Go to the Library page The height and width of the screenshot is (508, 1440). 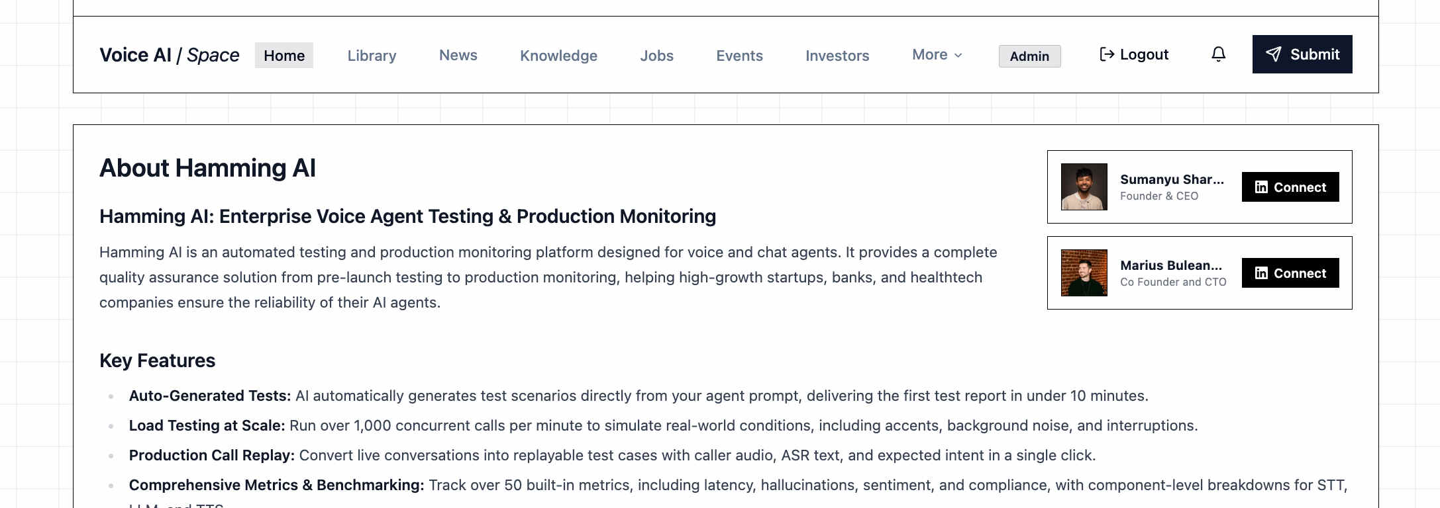[372, 56]
